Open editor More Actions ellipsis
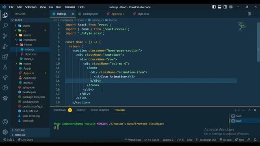Image resolution: width=260 pixels, height=146 pixels. [255, 14]
